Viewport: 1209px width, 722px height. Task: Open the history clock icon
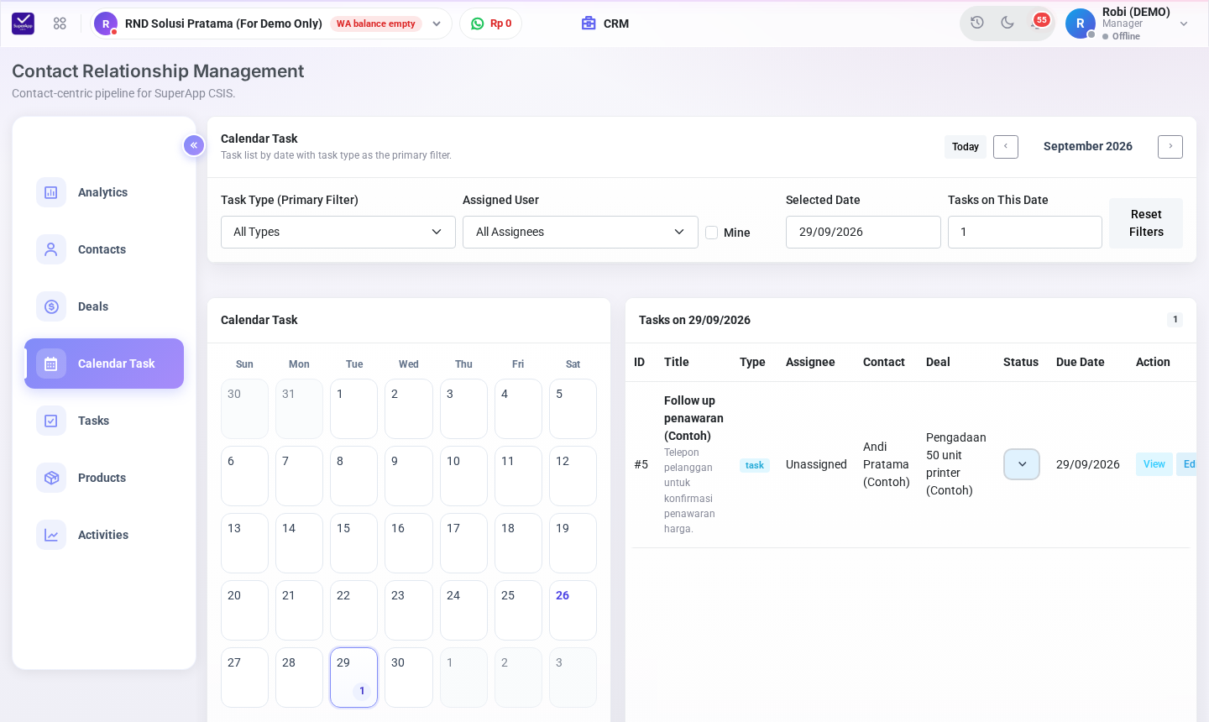977,23
